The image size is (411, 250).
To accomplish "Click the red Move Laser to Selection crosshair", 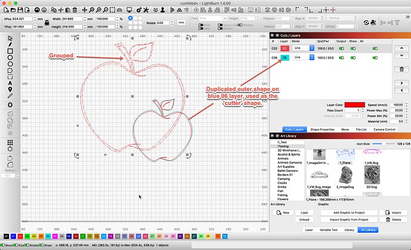I will pyautogui.click(x=333, y=10).
